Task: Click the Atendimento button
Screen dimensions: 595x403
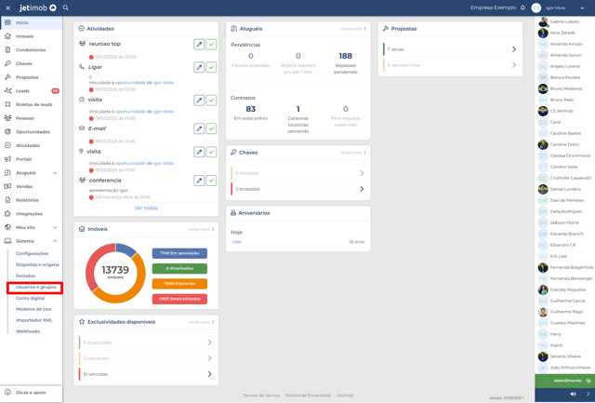Action: [x=564, y=381]
